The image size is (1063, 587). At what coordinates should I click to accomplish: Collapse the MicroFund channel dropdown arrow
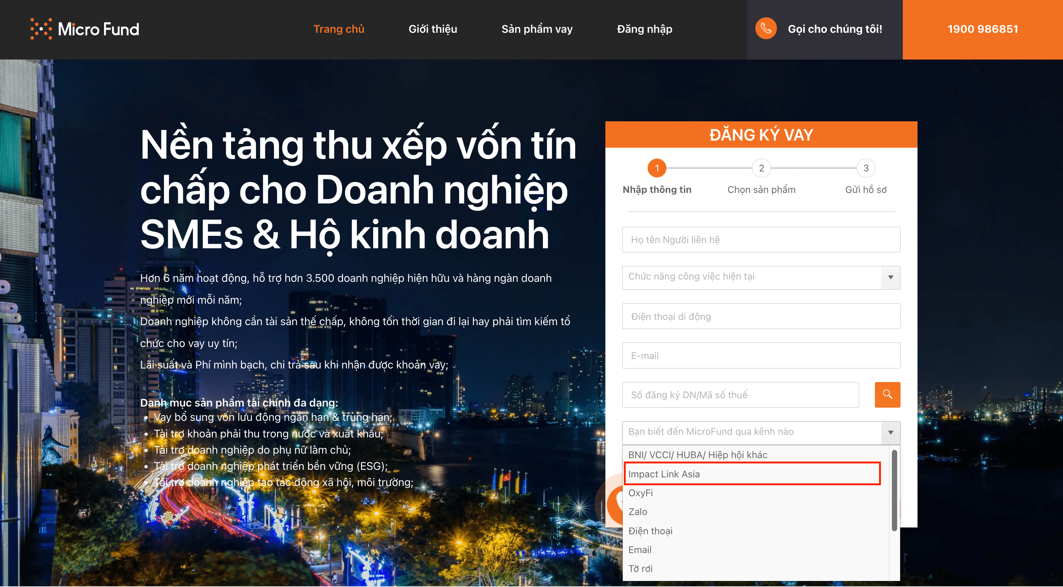tap(890, 432)
